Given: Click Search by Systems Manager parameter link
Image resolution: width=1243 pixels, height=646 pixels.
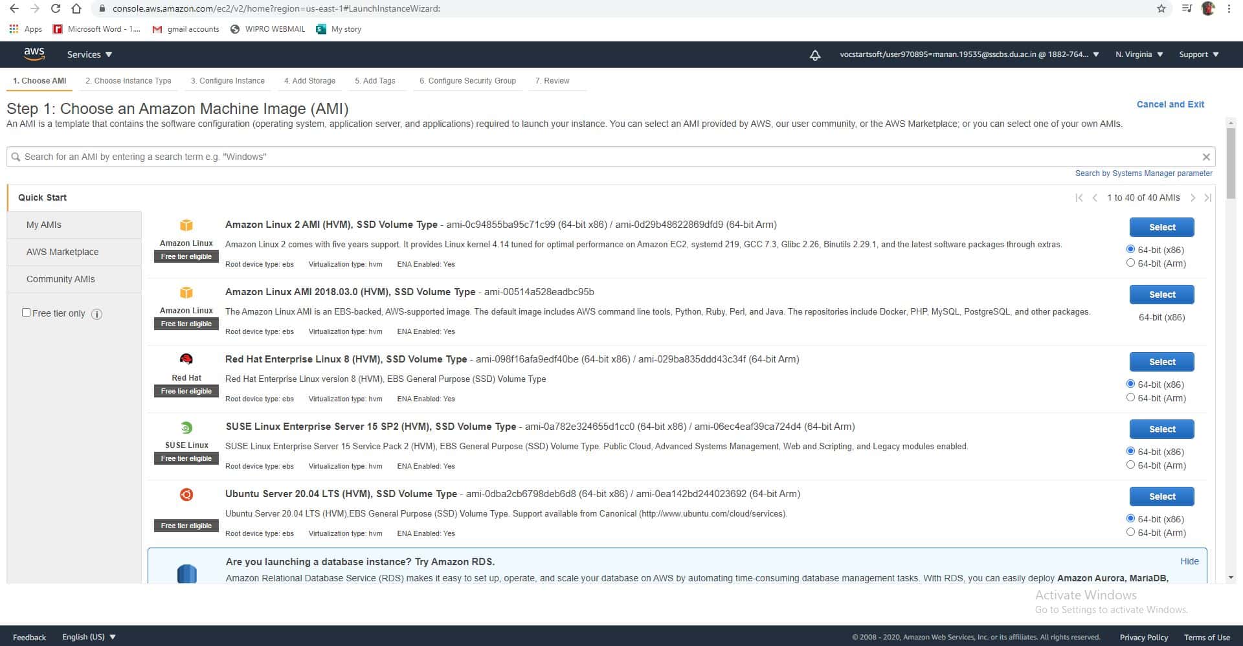Looking at the screenshot, I should [x=1143, y=173].
